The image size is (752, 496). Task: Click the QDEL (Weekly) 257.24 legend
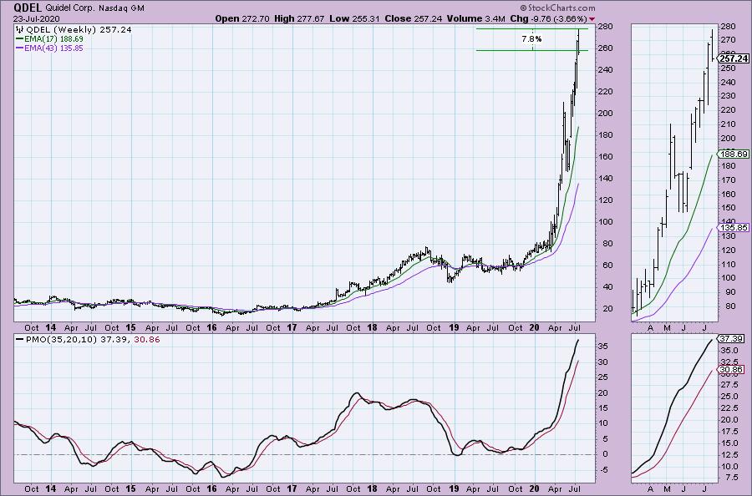tap(79, 30)
